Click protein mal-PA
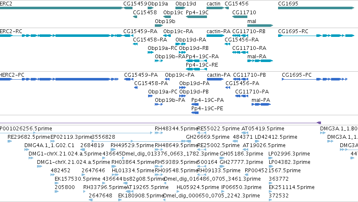Image resolution: width=358 pixels, height=202 pixels. (261, 100)
